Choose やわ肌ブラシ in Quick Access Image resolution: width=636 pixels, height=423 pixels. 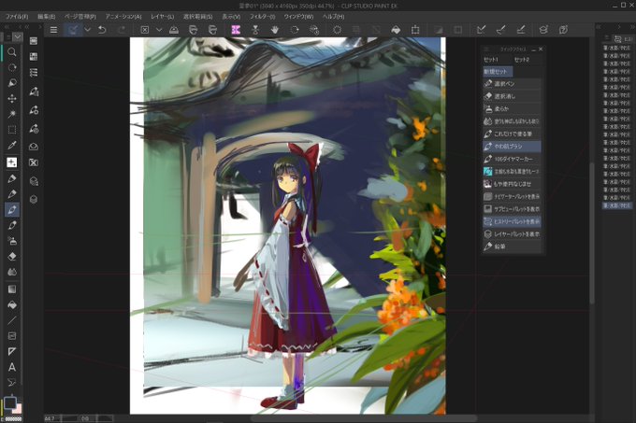[x=512, y=146]
